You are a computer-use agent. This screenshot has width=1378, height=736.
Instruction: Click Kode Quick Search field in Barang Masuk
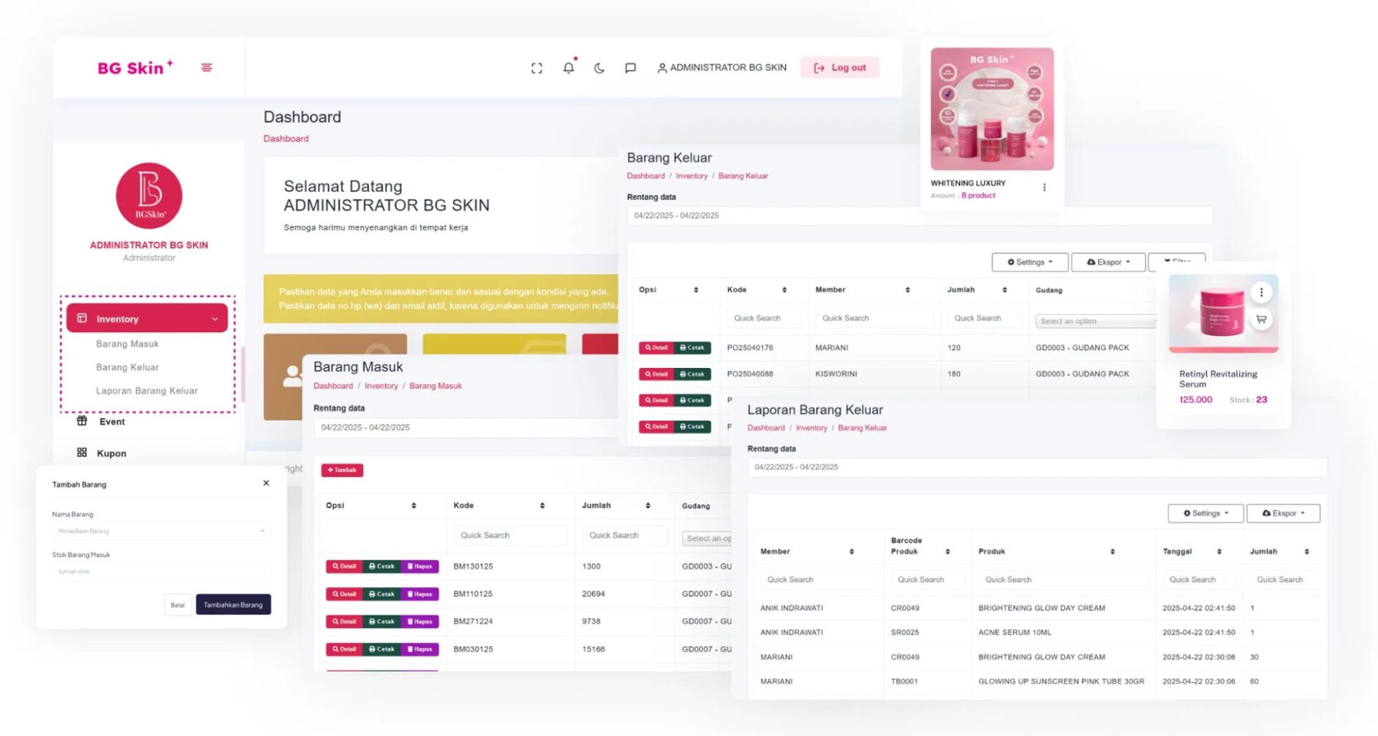510,535
